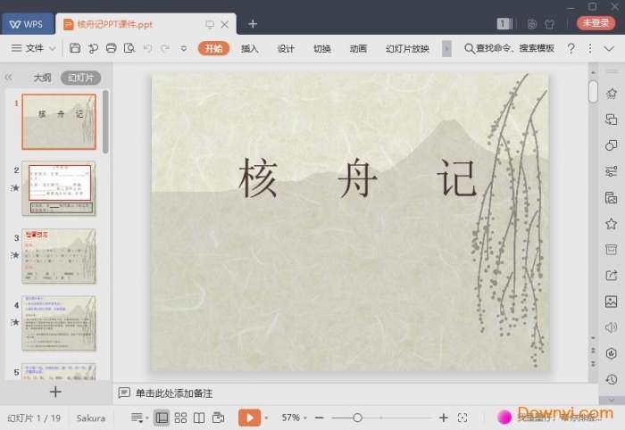
Task: Switch to the 核舟记PPT课件.ppt document tab
Action: click(x=115, y=24)
